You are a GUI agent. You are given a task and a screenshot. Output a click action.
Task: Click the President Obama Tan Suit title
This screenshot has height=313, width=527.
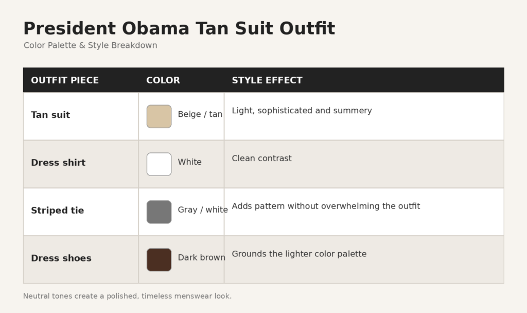tap(179, 28)
